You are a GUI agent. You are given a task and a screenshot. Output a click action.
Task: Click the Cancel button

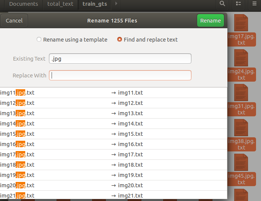14,21
